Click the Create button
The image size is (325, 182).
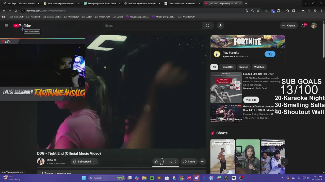pyautogui.click(x=289, y=26)
